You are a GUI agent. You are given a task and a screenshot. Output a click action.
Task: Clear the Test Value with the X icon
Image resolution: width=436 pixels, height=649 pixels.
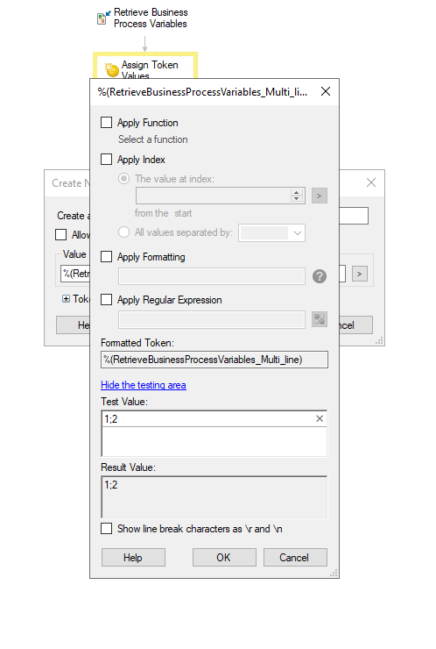[x=320, y=418]
